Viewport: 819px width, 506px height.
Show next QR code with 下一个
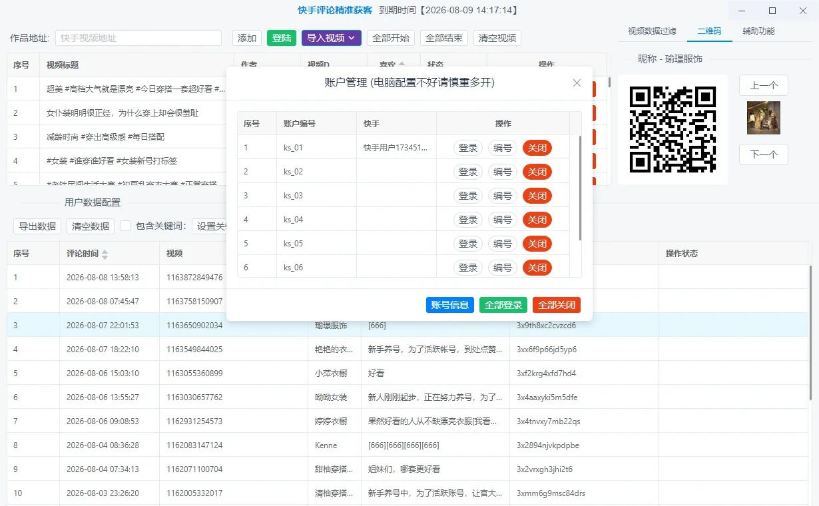point(764,154)
